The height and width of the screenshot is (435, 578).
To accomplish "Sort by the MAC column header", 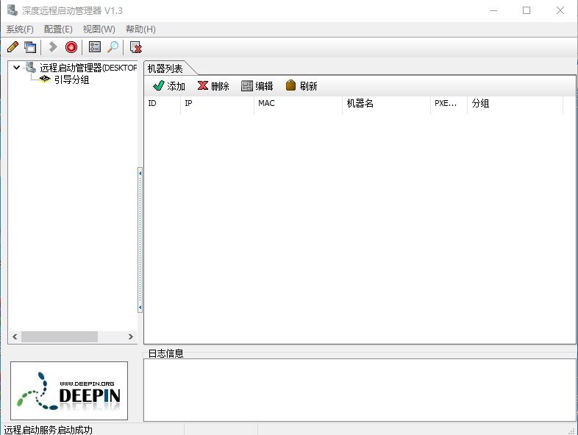I will [299, 103].
